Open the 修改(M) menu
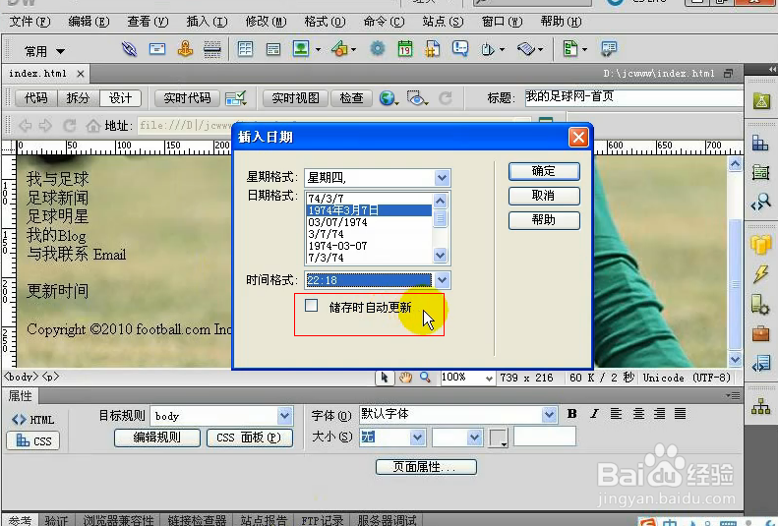This screenshot has height=526, width=778. tap(266, 22)
